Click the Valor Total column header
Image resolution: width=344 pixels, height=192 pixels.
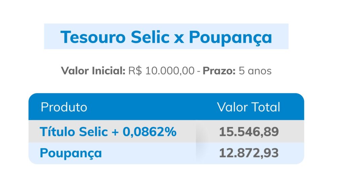(249, 107)
